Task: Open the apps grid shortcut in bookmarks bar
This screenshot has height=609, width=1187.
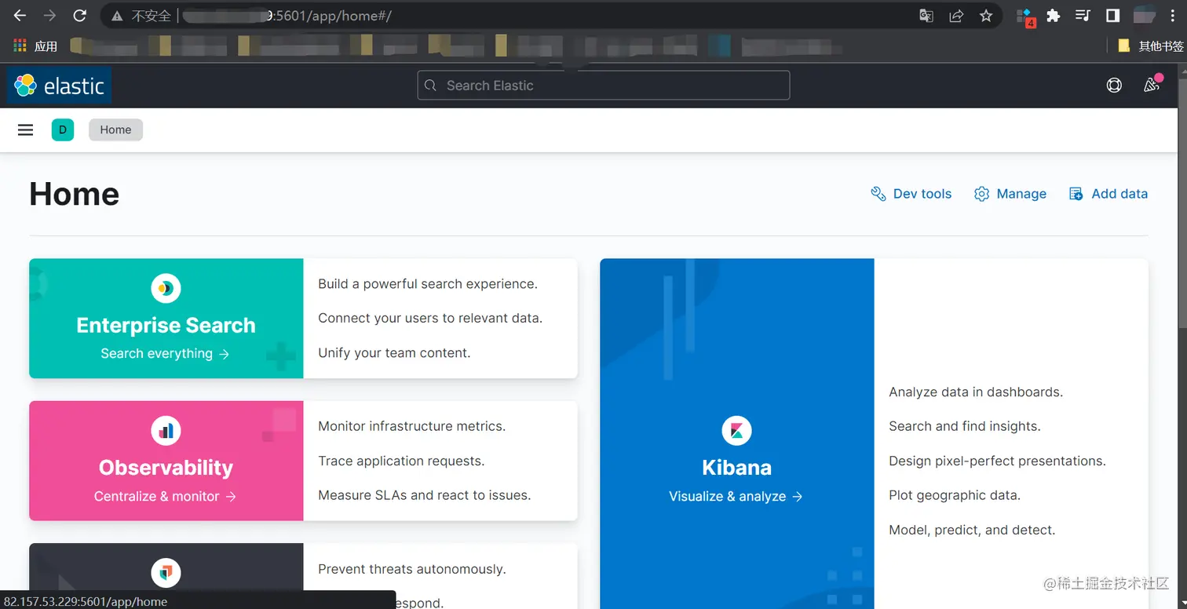Action: [20, 46]
